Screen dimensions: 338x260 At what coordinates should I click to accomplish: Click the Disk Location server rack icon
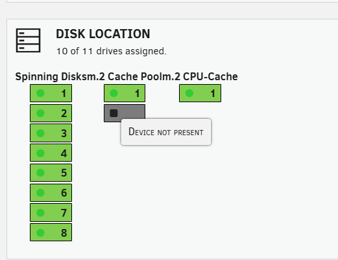point(28,40)
